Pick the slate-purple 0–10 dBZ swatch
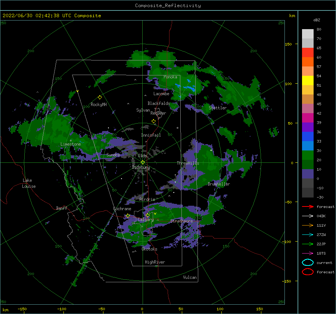 pos(308,174)
